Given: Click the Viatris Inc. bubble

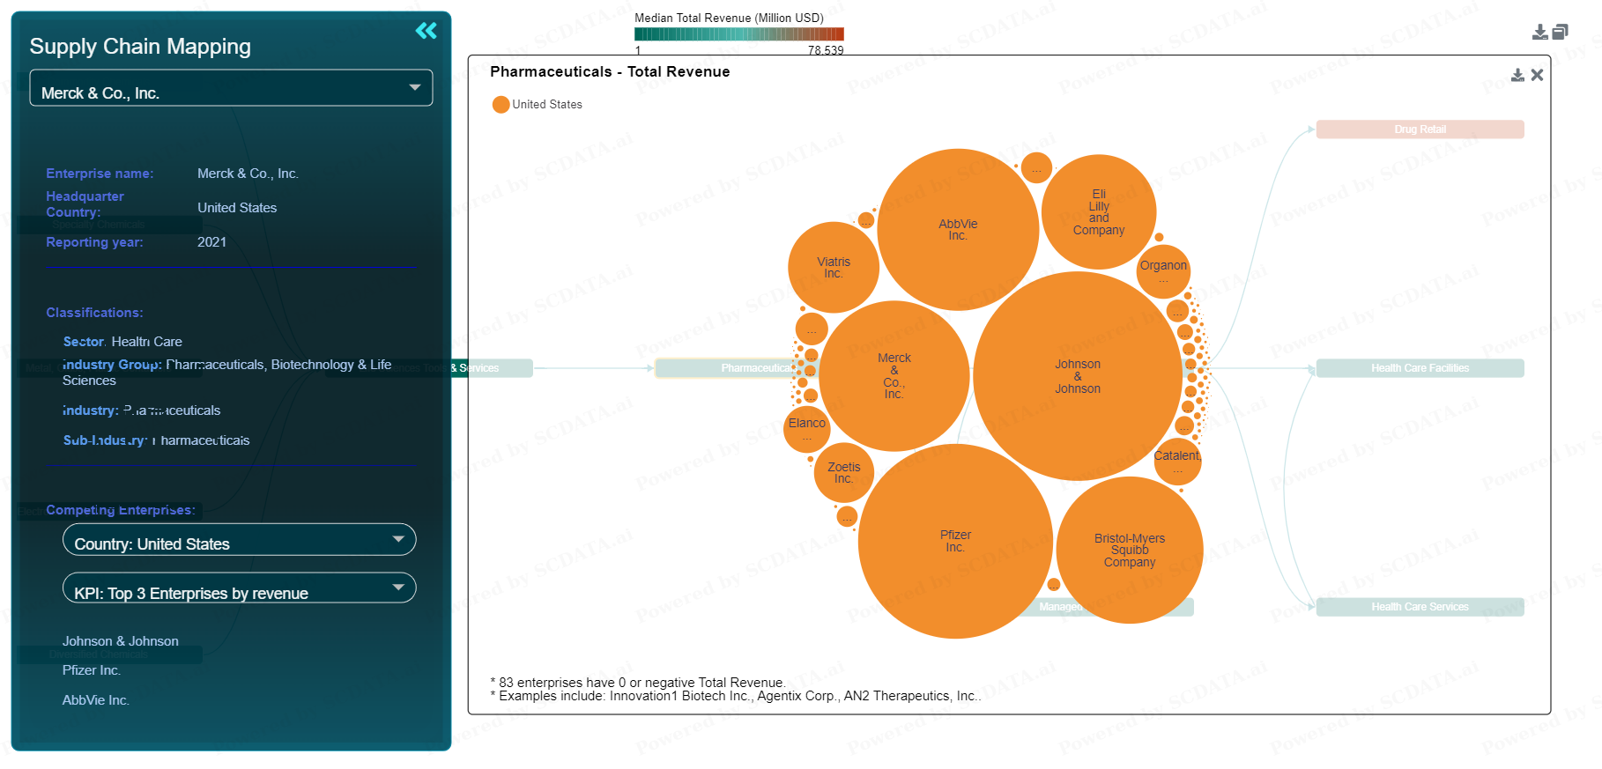Looking at the screenshot, I should tap(833, 268).
